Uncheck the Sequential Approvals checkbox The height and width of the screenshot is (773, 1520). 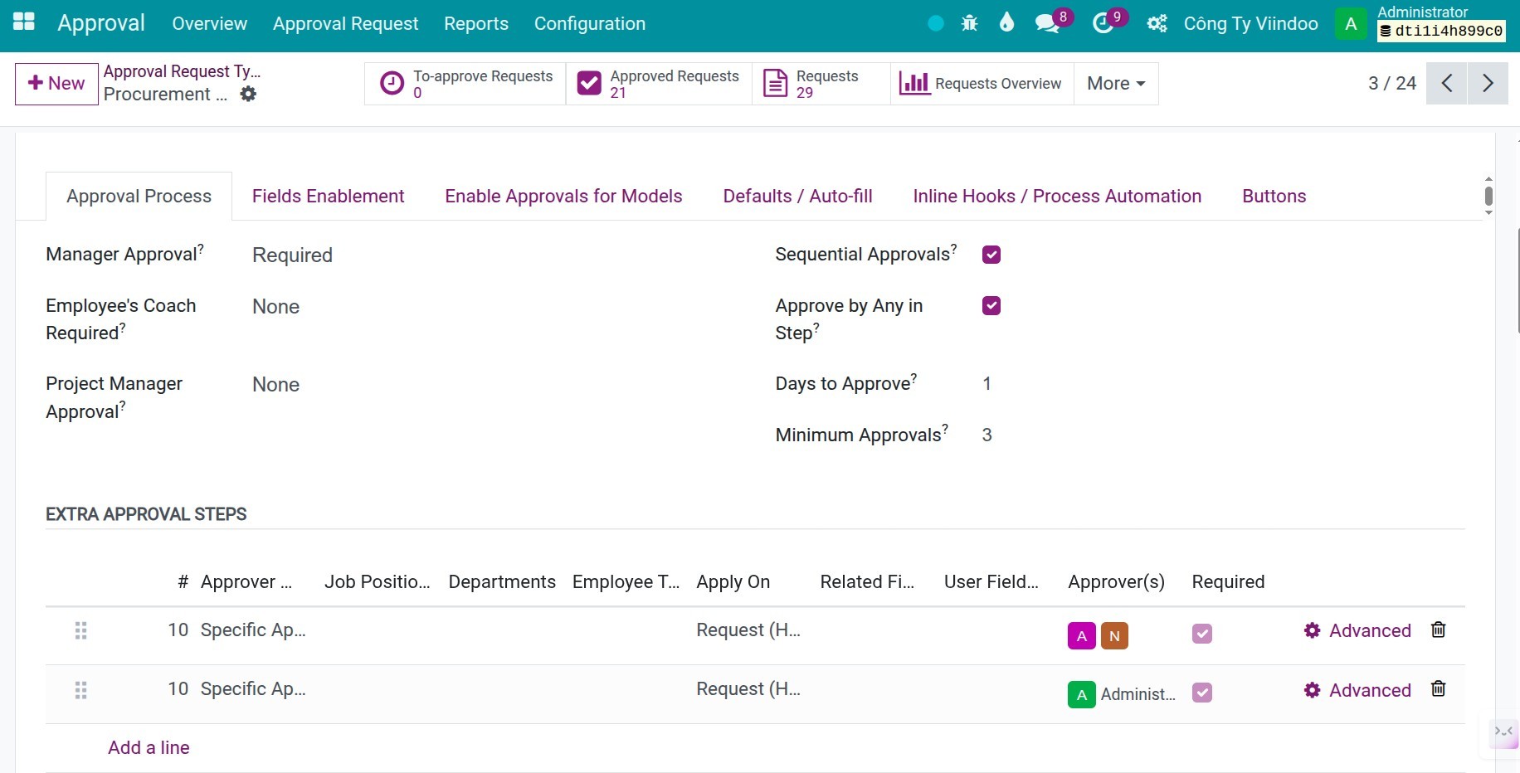[x=991, y=254]
